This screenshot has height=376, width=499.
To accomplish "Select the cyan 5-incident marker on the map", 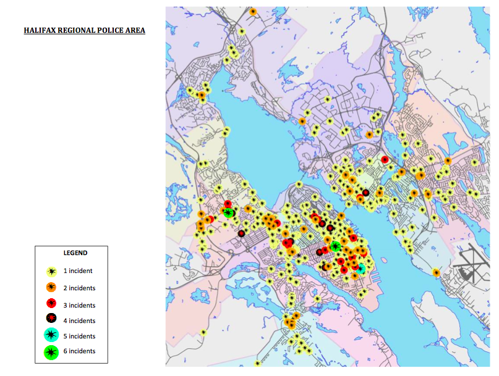I will (360, 269).
